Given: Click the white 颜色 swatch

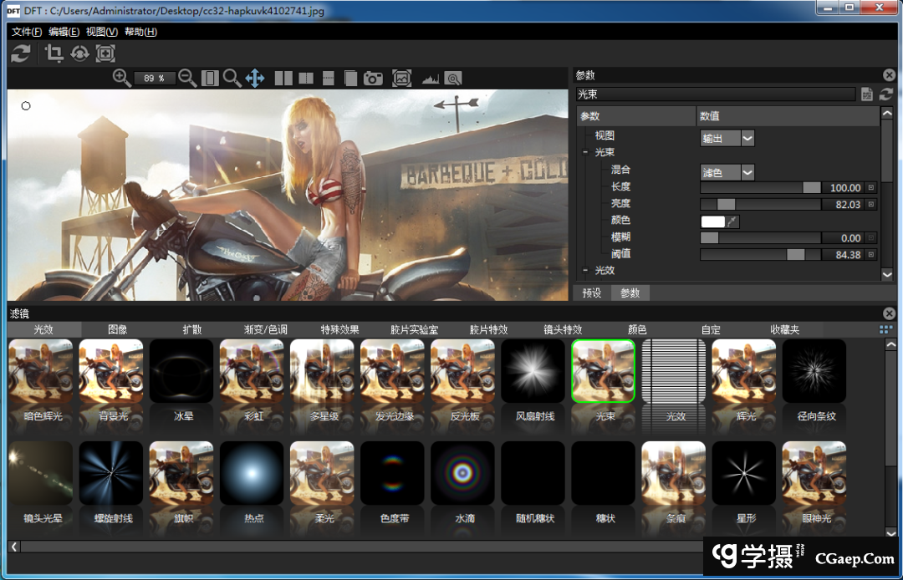Looking at the screenshot, I should 712,221.
